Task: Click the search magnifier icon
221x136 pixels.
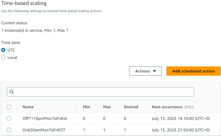Action: coord(12,92)
